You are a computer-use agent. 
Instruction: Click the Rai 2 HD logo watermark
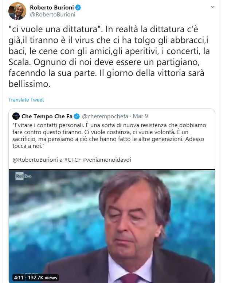point(23,176)
